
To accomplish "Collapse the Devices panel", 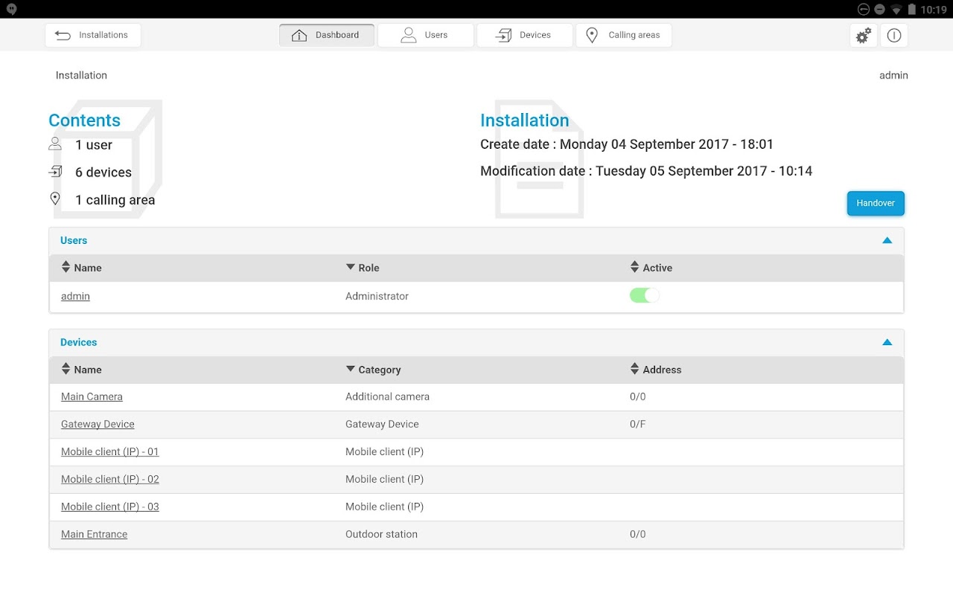I will (887, 342).
